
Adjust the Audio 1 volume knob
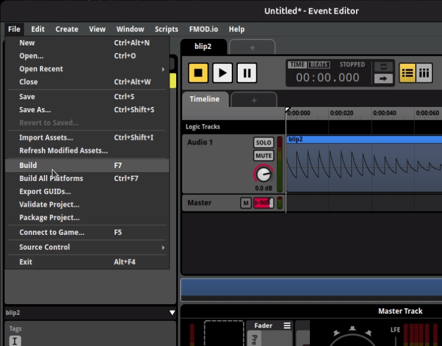pos(263,174)
